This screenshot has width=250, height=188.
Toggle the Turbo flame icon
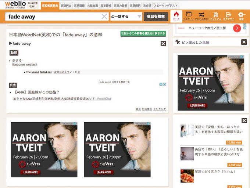click(176, 16)
